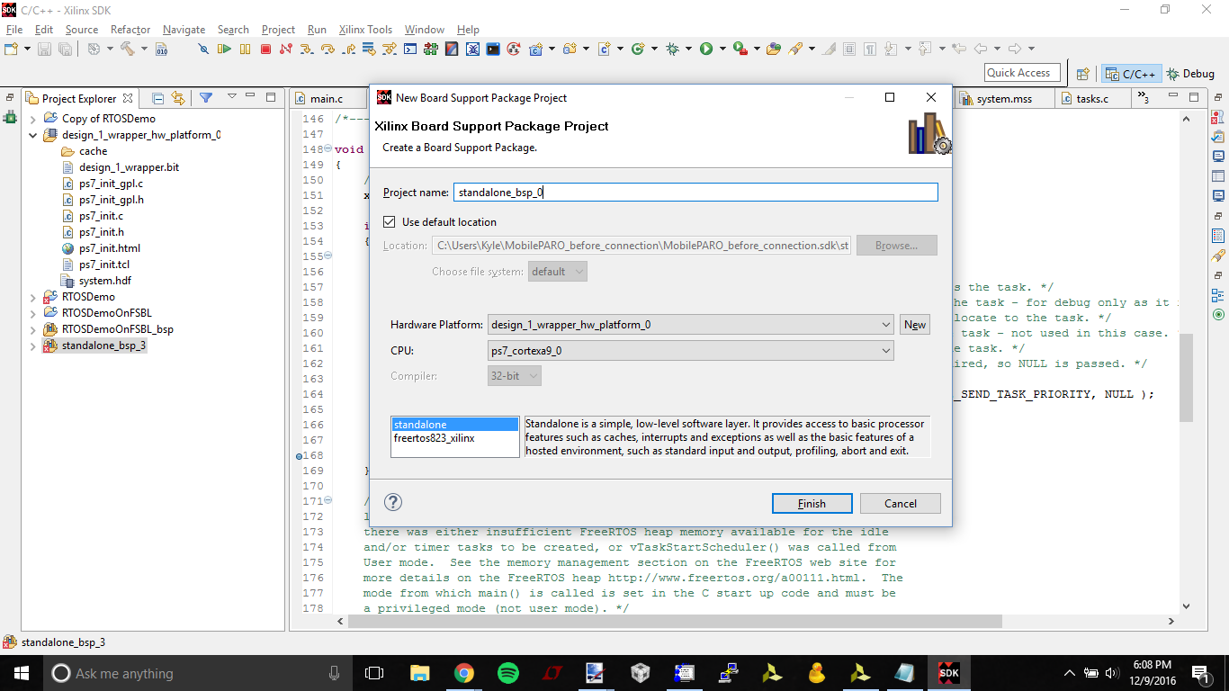Click the Back navigation arrow in toolbar
Screen dimensions: 1229x691
pos(982,49)
